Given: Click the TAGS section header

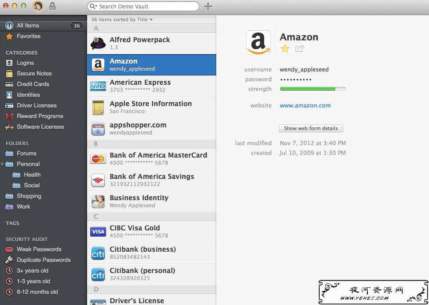Looking at the screenshot, I should [x=12, y=223].
